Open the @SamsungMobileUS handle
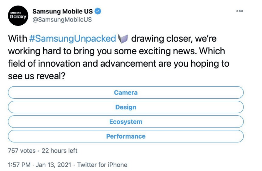This screenshot has width=262, height=171. pyautogui.click(x=62, y=20)
